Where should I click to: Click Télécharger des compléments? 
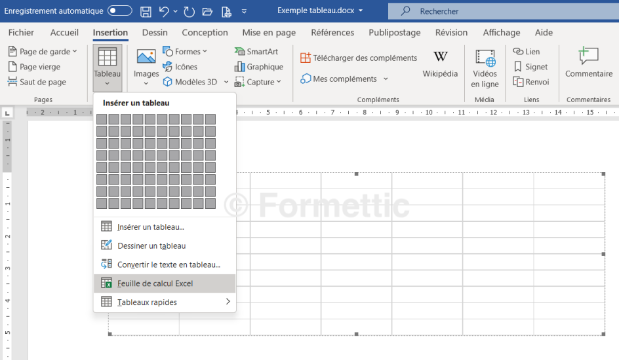pyautogui.click(x=359, y=58)
